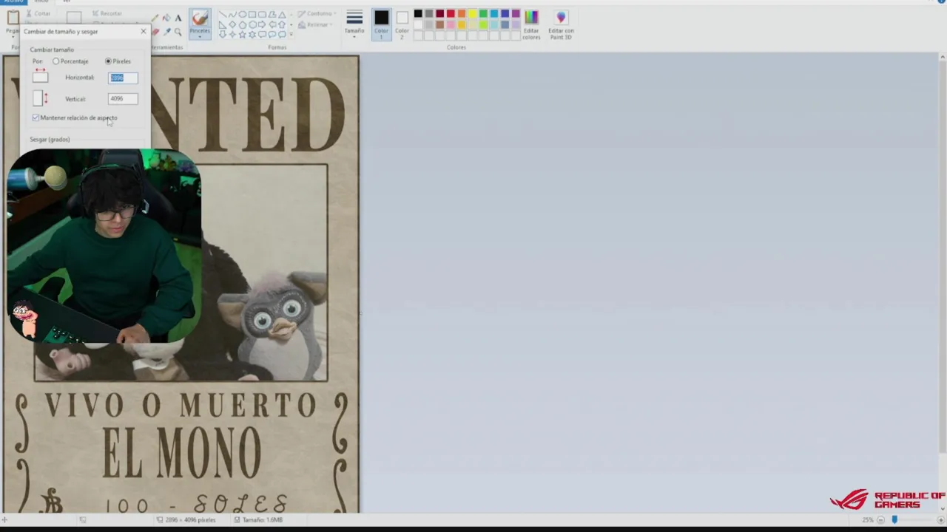Click the Pegar clipboard icon
Image resolution: width=947 pixels, height=532 pixels.
[x=13, y=18]
